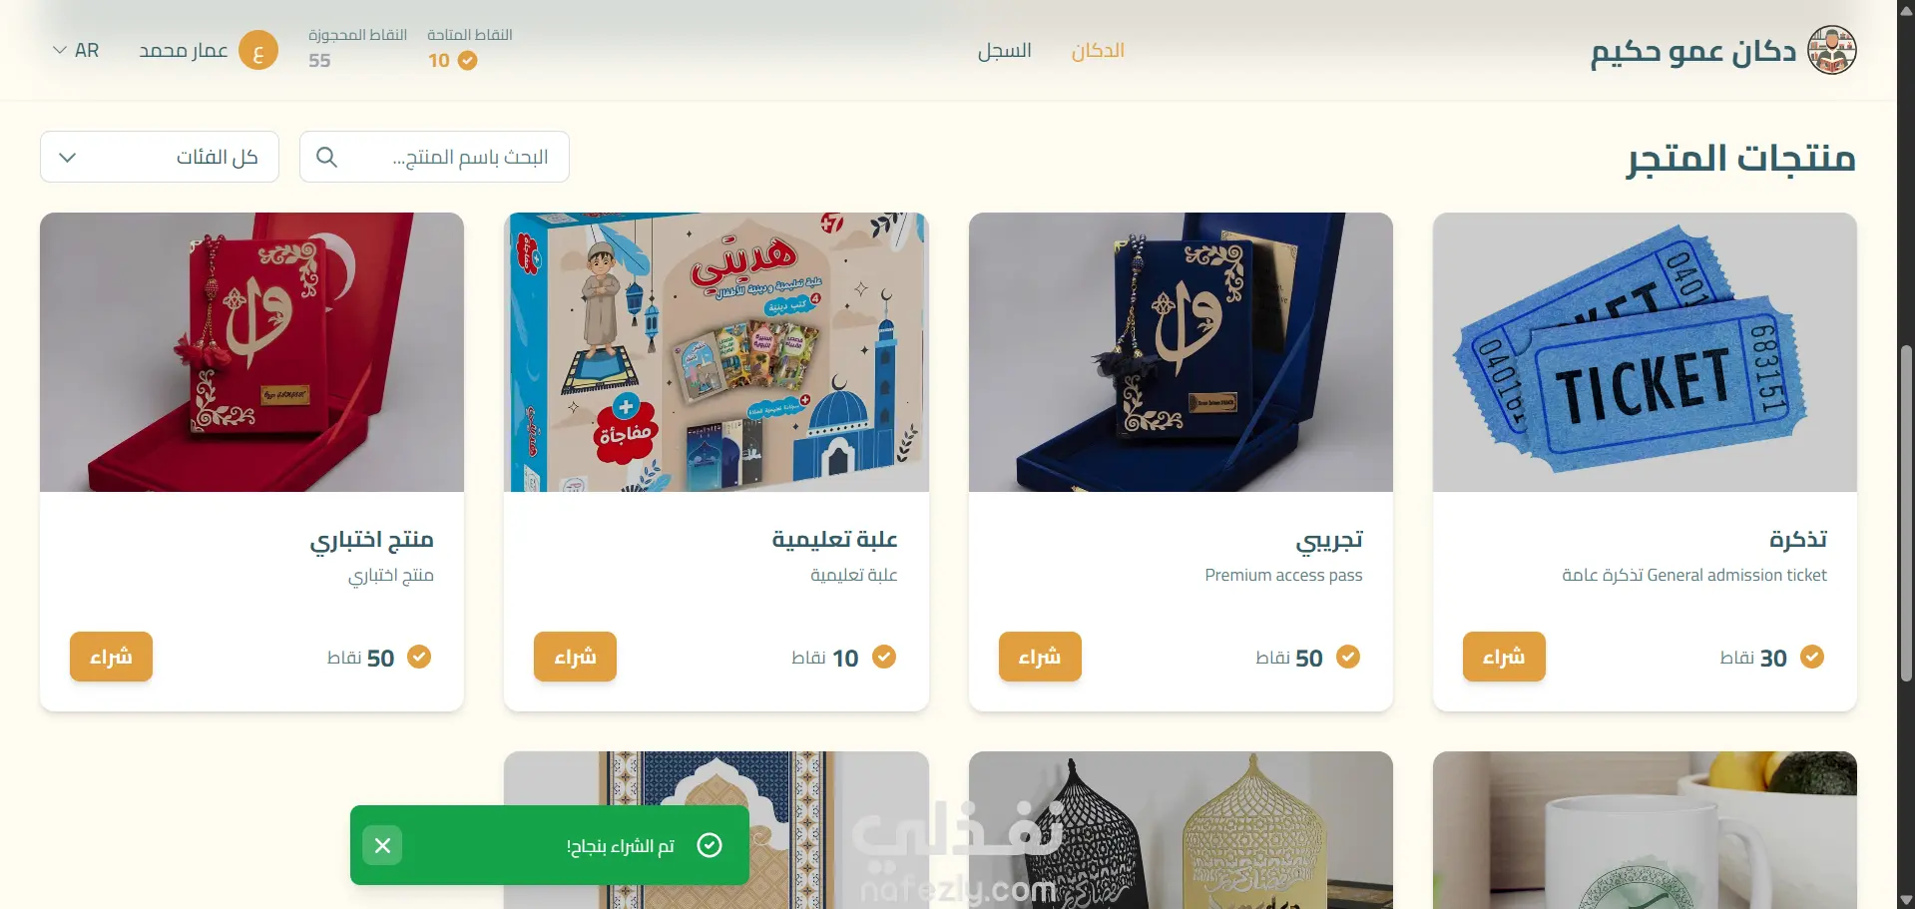Select the الدكان navigation tab
Viewport: 1915px width, 909px height.
(1098, 51)
